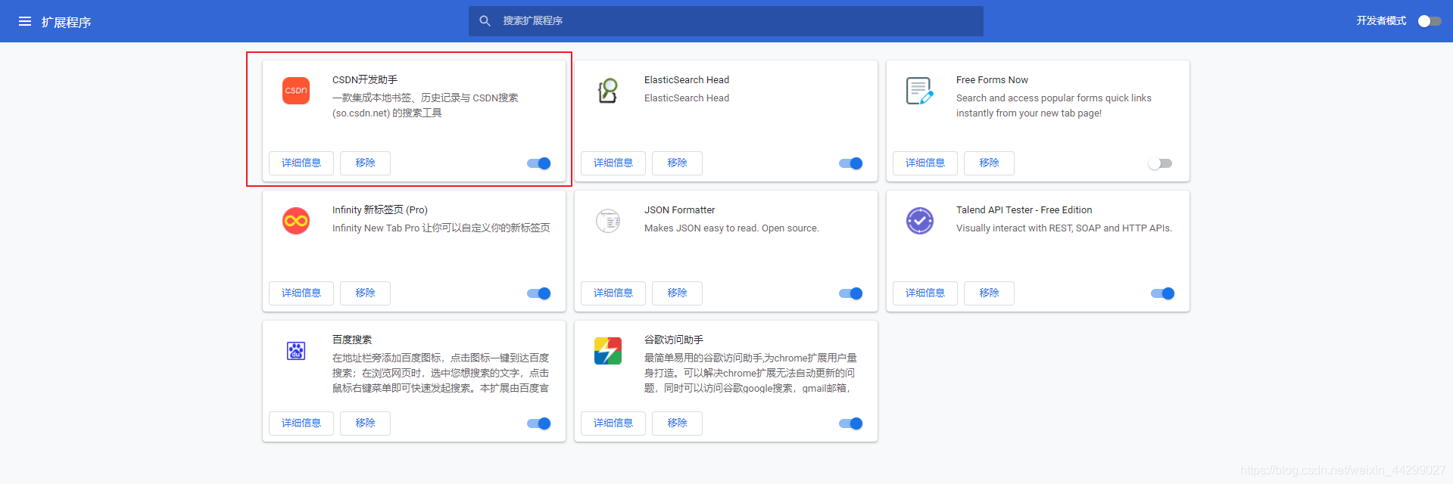Disable the JSON Formatter extension

pos(851,293)
